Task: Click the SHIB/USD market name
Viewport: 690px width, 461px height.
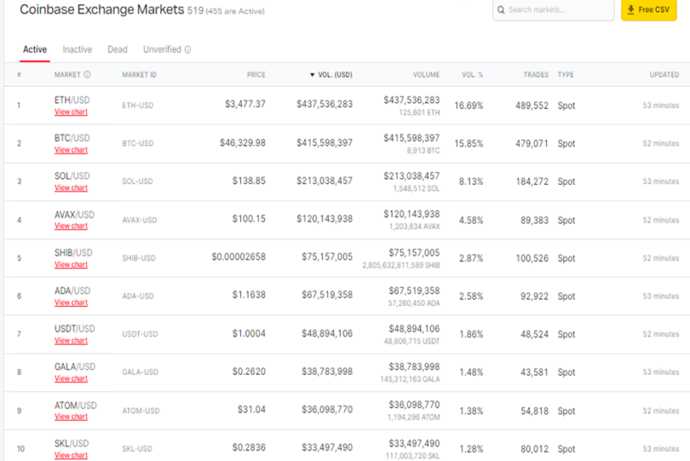Action: 73,252
